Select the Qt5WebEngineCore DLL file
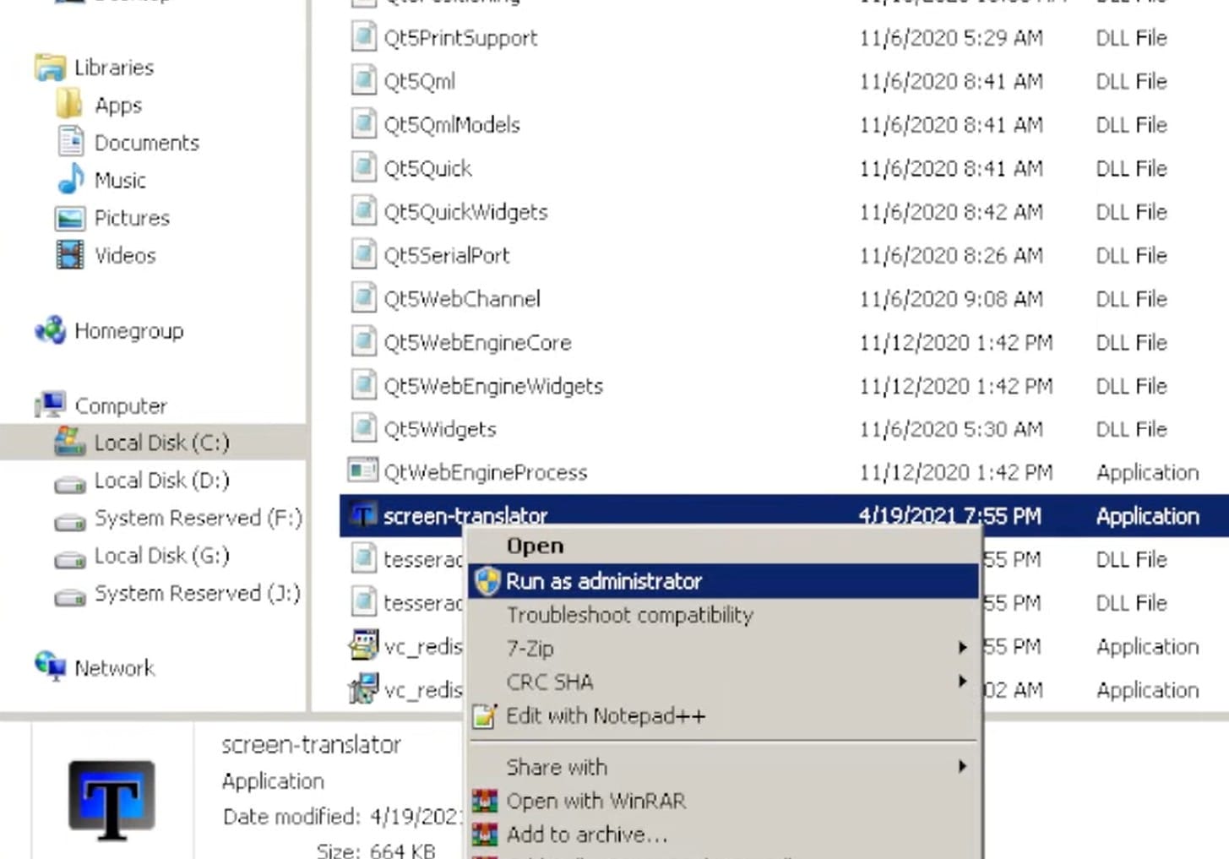Image resolution: width=1229 pixels, height=859 pixels. point(477,342)
